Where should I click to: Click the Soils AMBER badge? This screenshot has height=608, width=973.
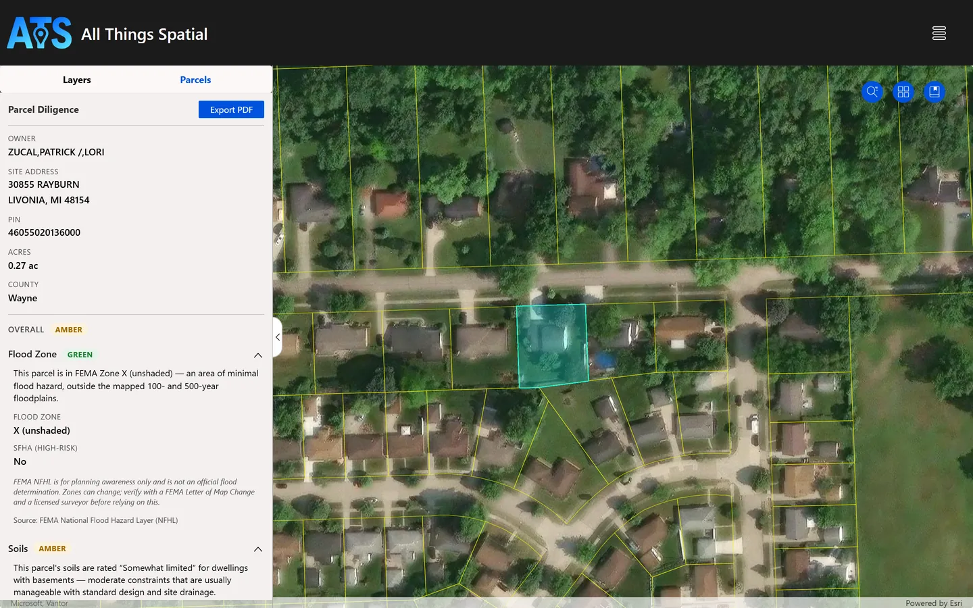pos(52,549)
